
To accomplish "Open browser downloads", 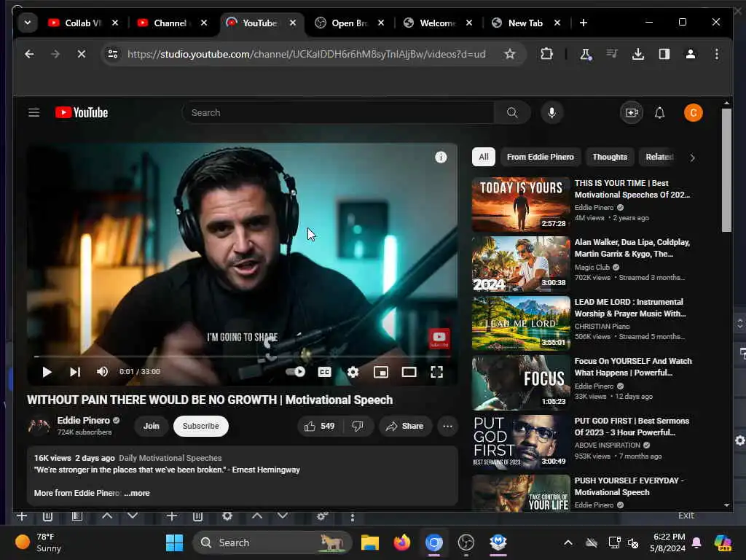I will [638, 54].
